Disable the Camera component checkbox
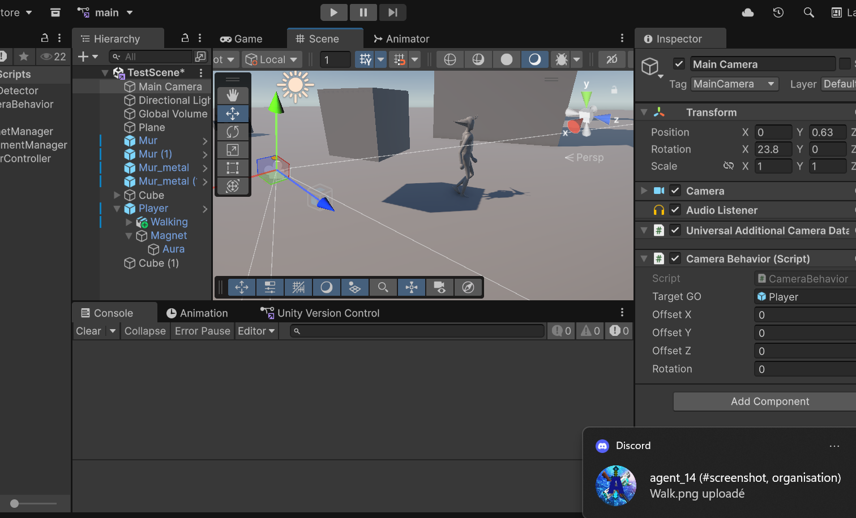The width and height of the screenshot is (856, 518). (675, 191)
